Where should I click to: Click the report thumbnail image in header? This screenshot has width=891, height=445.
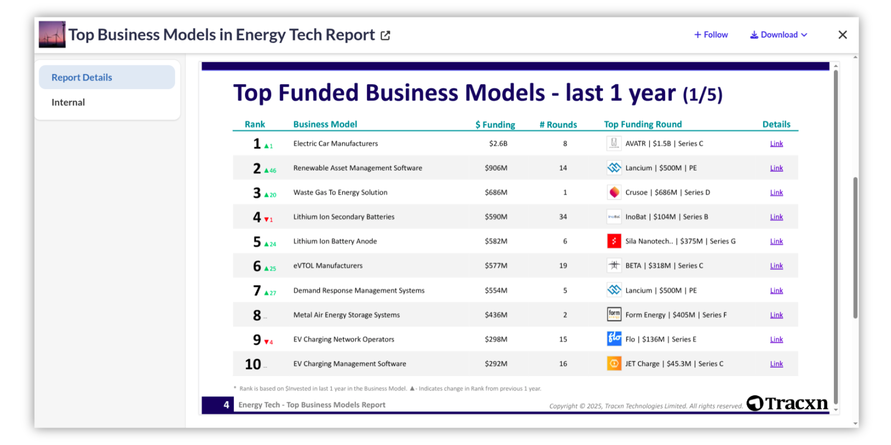click(52, 34)
